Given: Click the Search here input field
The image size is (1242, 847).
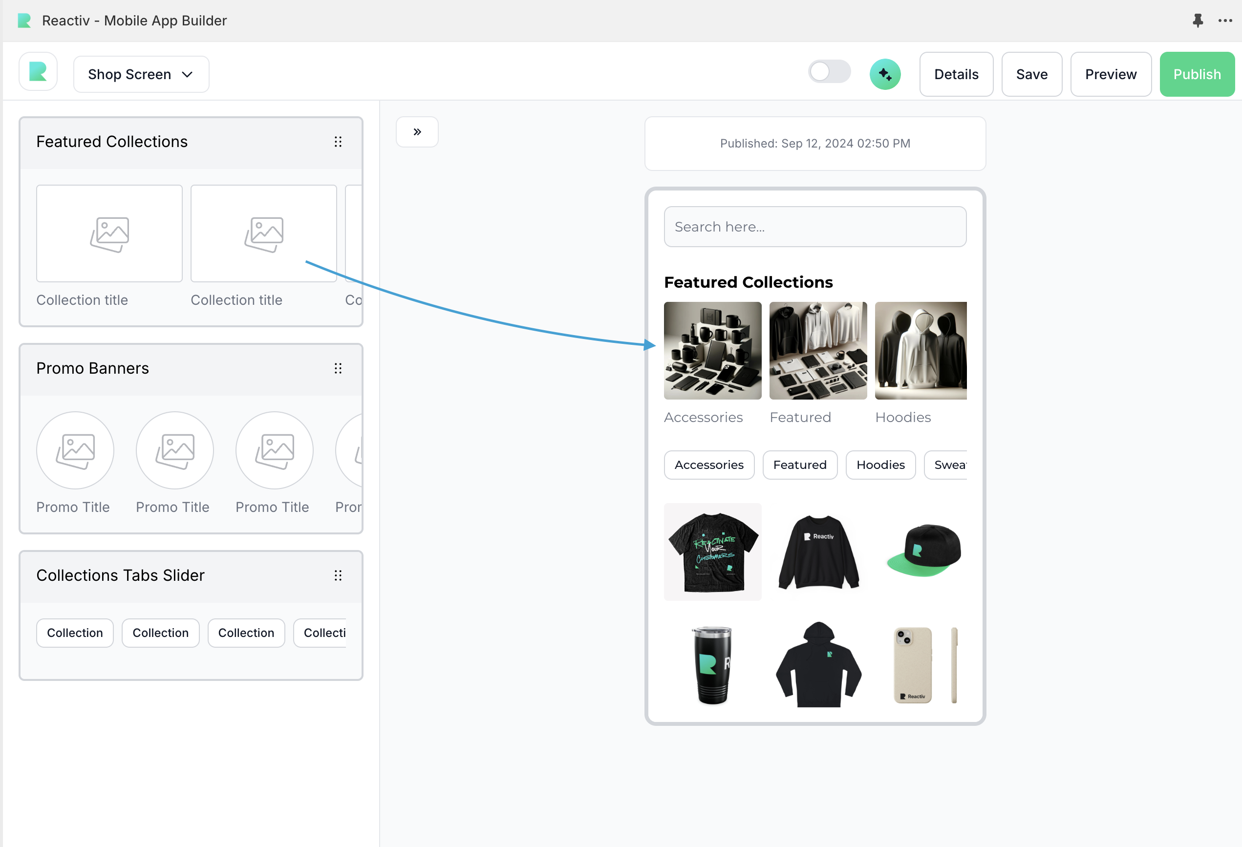Looking at the screenshot, I should click(814, 227).
